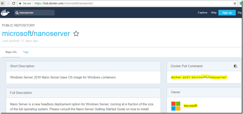243x114 pixels.
Task: Click the 'Windows Server 2016 Nano Server base OS' text
Action: 63,77
